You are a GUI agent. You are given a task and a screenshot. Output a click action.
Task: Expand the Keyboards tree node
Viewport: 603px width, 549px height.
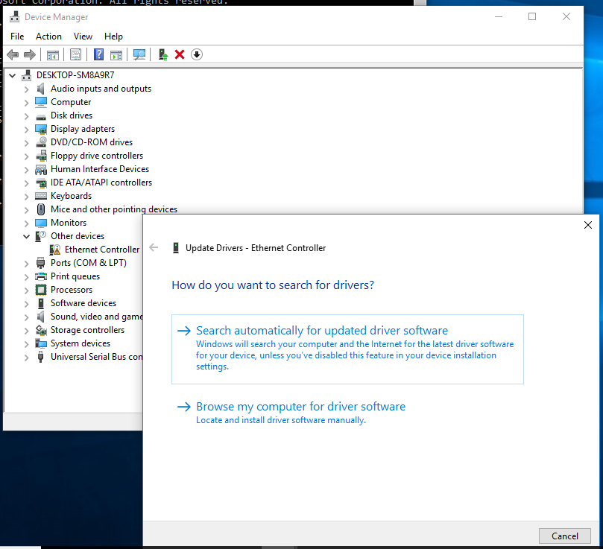point(27,196)
